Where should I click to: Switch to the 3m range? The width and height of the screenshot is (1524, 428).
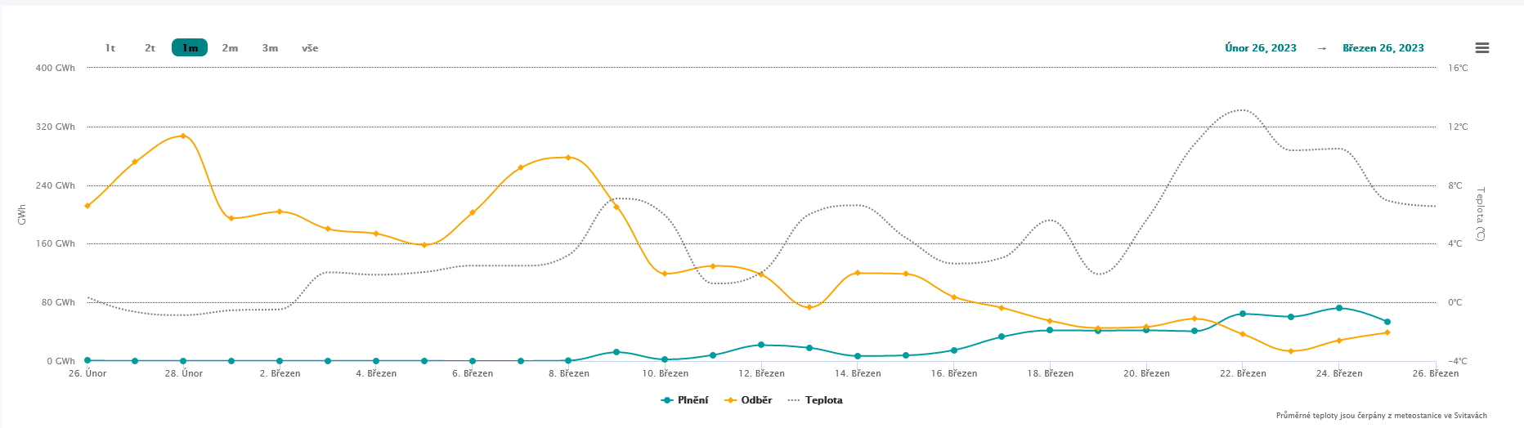pos(270,48)
